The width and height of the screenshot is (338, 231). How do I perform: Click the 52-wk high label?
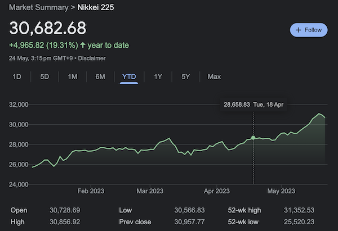(x=244, y=210)
